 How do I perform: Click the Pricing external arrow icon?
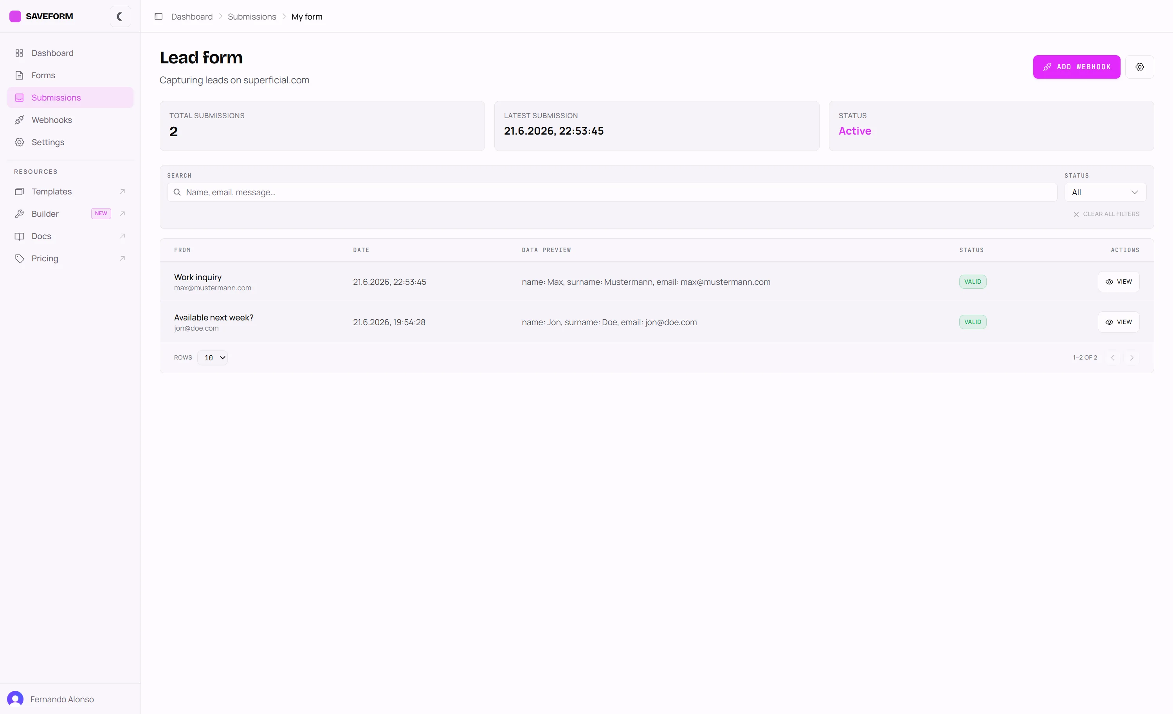coord(123,259)
